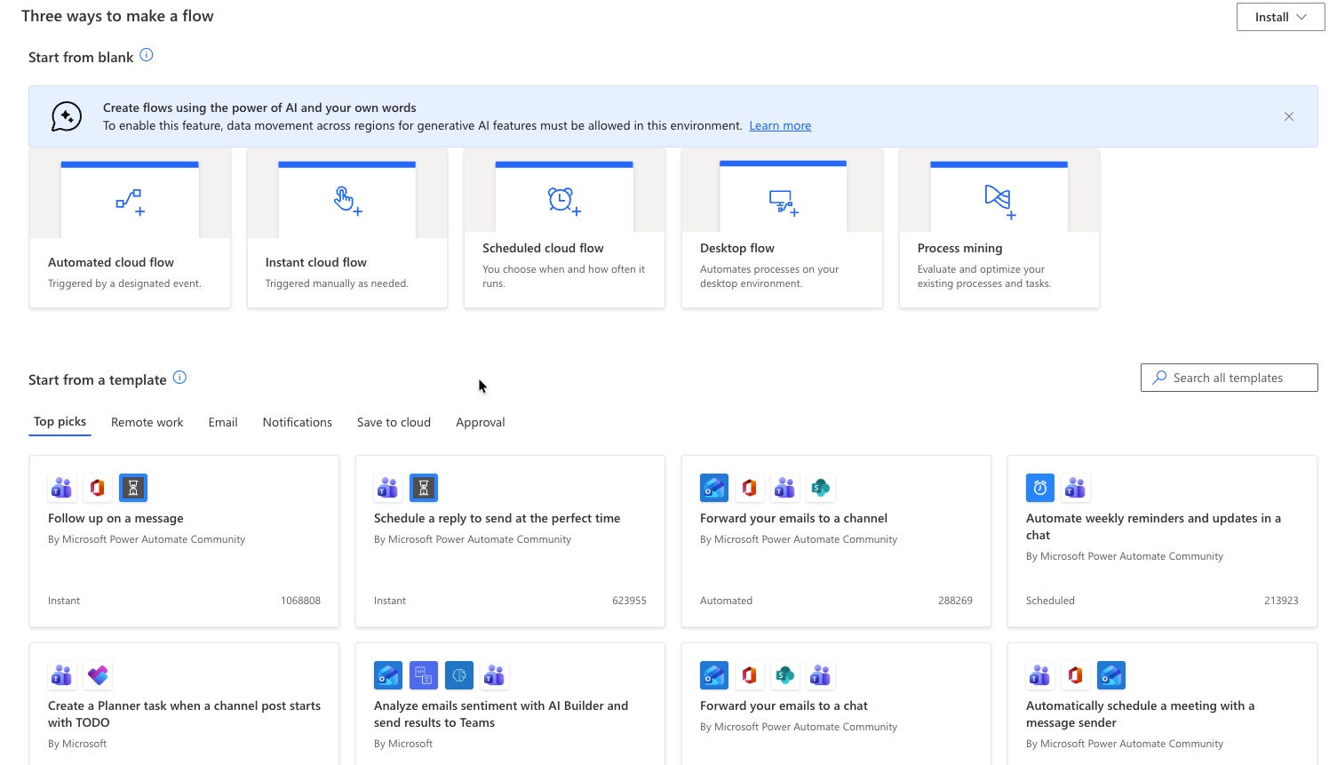The height and width of the screenshot is (765, 1337).
Task: Click Outlook icon on Forward your emails to a channel card
Action: click(714, 488)
